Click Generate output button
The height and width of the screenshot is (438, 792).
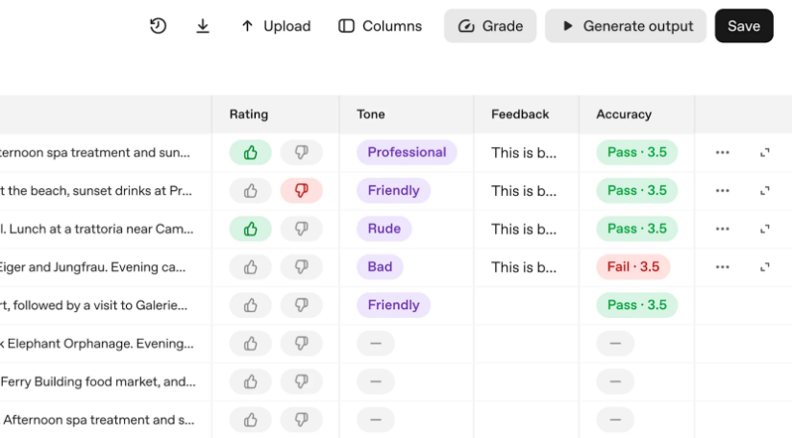pos(626,26)
